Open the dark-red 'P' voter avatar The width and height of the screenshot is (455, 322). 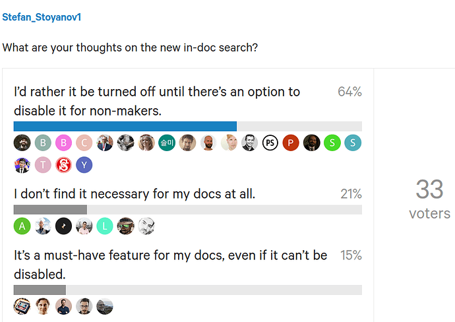(x=291, y=143)
